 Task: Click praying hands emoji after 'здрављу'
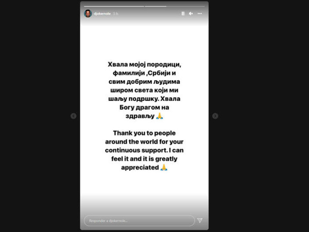160,116
